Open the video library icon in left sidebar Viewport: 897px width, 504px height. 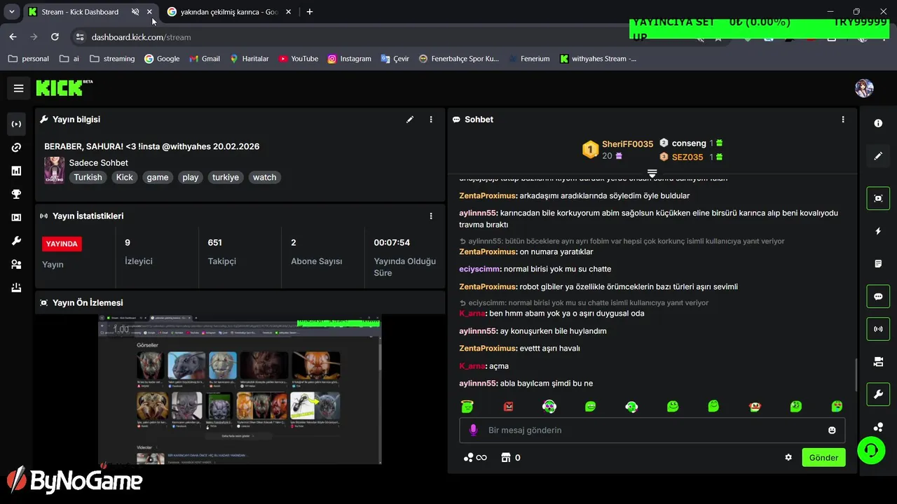click(x=16, y=218)
